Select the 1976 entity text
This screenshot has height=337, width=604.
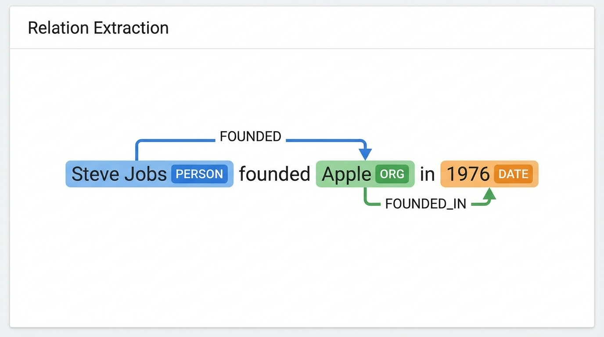click(468, 174)
